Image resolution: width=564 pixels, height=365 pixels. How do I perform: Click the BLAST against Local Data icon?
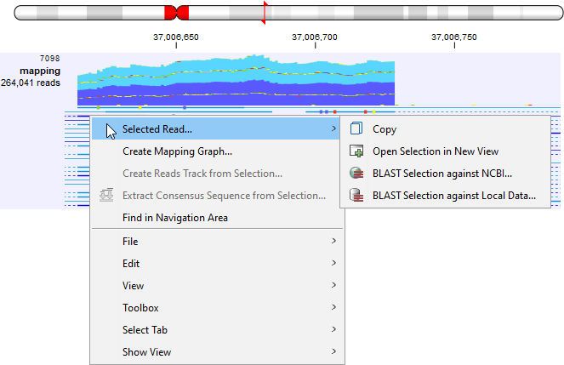(x=356, y=196)
